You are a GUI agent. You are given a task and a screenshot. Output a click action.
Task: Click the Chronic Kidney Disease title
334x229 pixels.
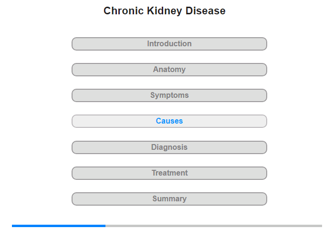[165, 11]
